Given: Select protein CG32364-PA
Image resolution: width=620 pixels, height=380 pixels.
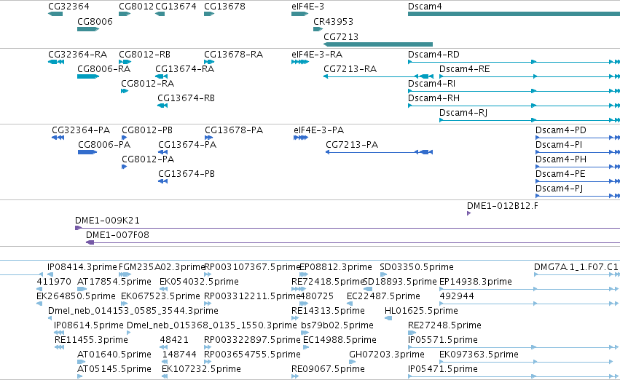Looking at the screenshot, I should (81, 130).
